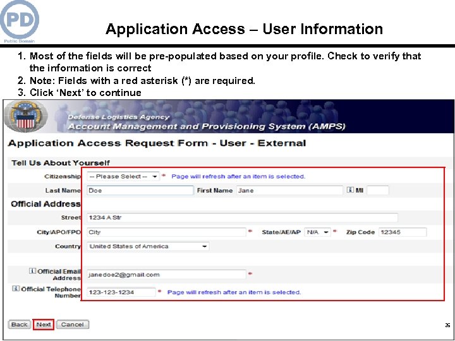The image size is (455, 341).
Task: Click the info icon beside Official Telephone Number
Action: point(16,289)
